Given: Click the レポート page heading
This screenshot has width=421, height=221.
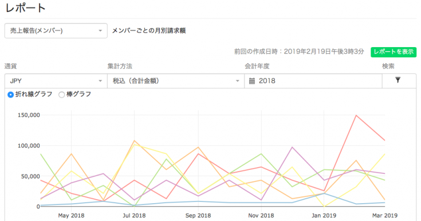Looking at the screenshot, I should pos(26,8).
